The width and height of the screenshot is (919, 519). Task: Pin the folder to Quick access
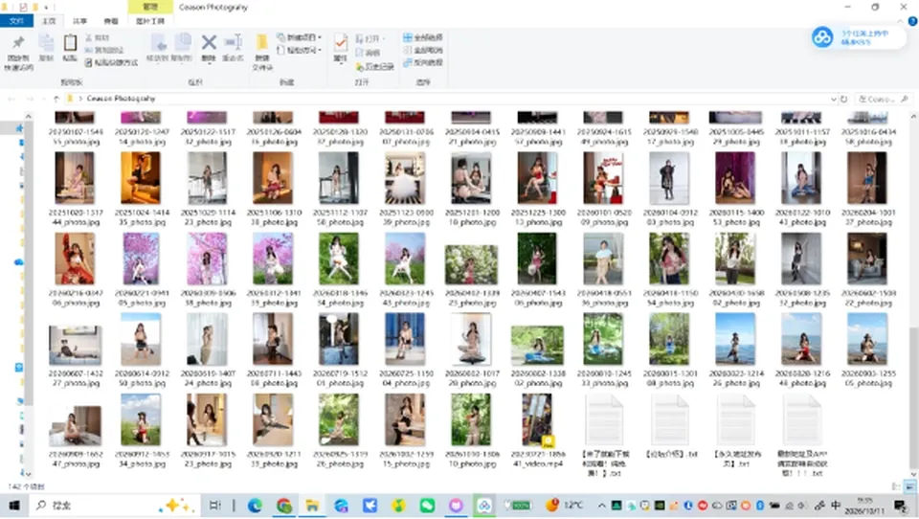19,52
